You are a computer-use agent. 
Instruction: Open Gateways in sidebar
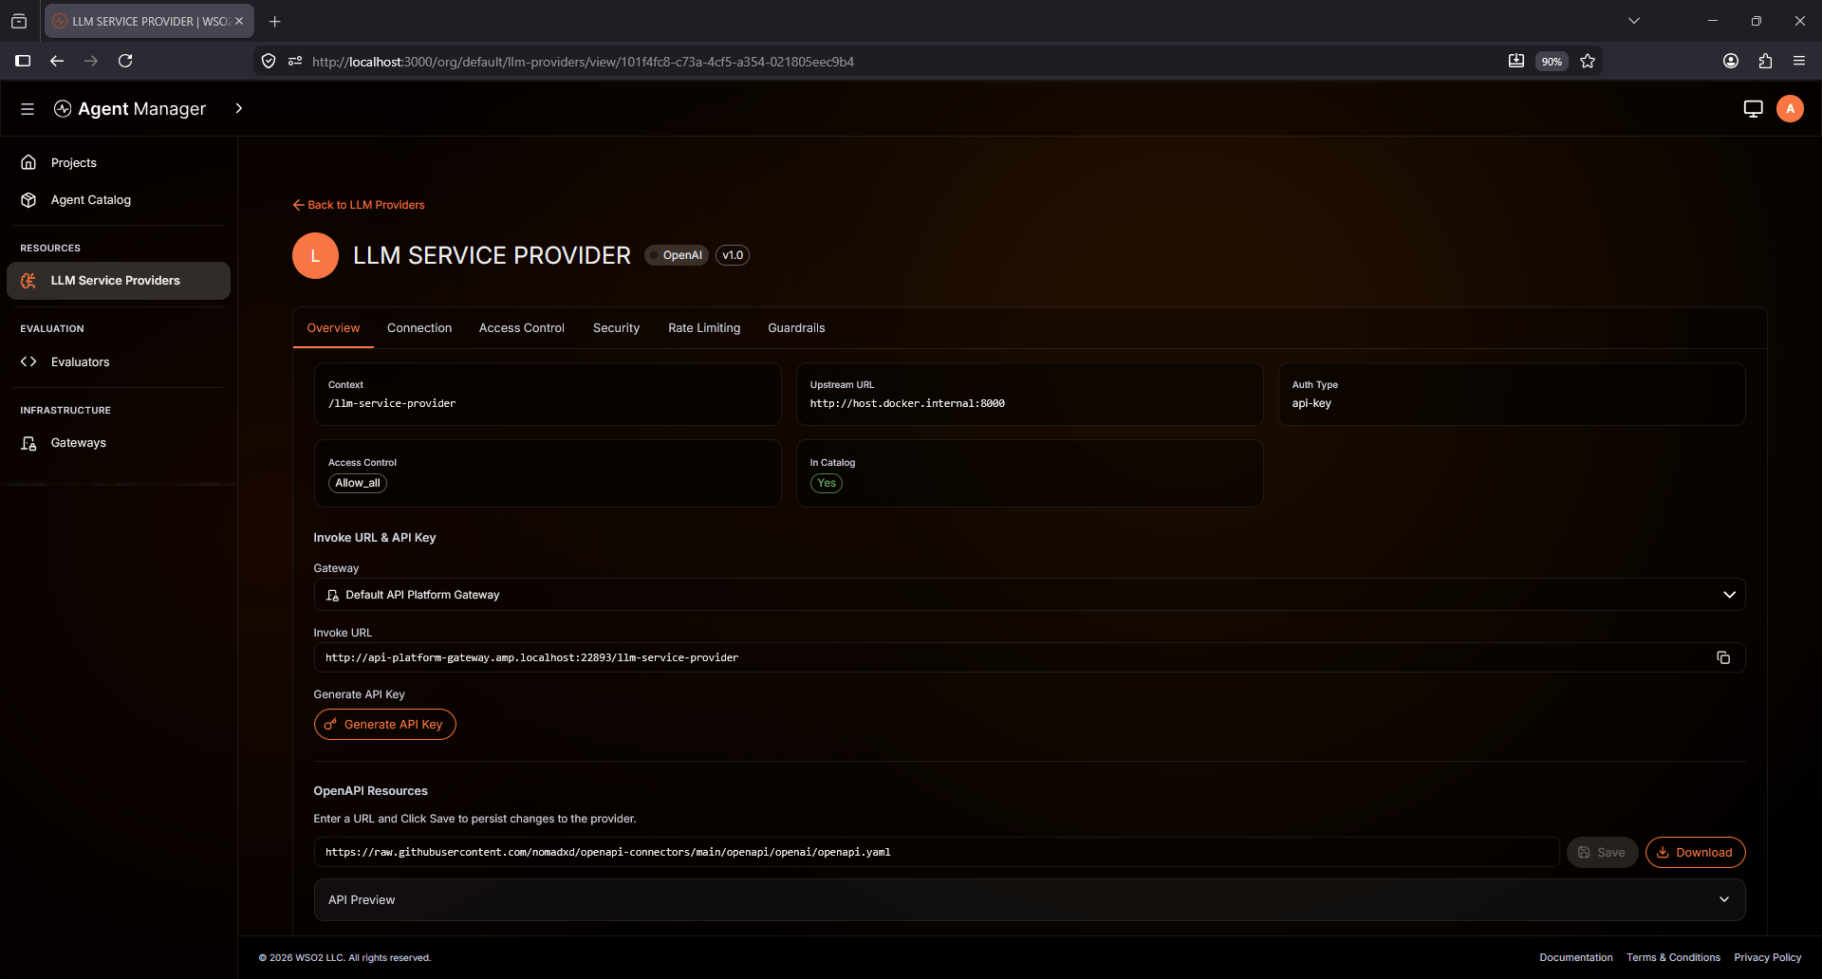click(119, 443)
